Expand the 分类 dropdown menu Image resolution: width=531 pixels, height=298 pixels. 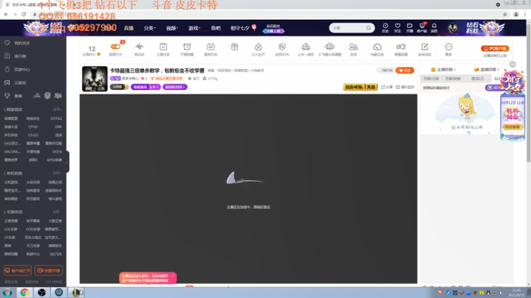[149, 28]
